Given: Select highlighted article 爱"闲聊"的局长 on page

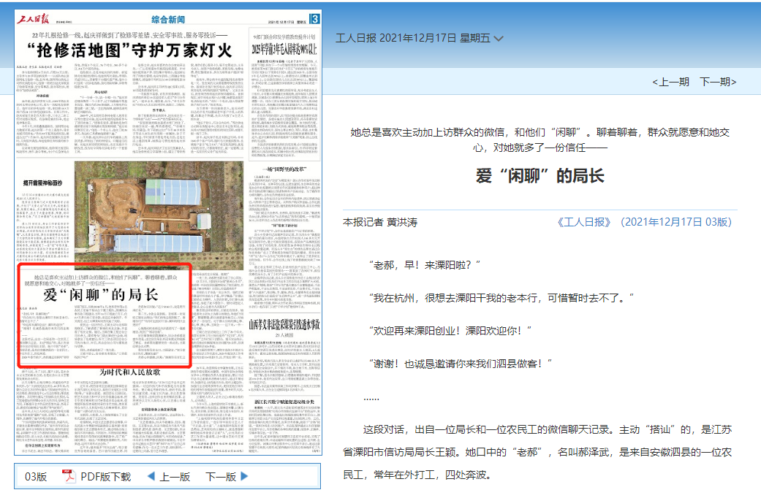Looking at the screenshot, I should [102, 315].
